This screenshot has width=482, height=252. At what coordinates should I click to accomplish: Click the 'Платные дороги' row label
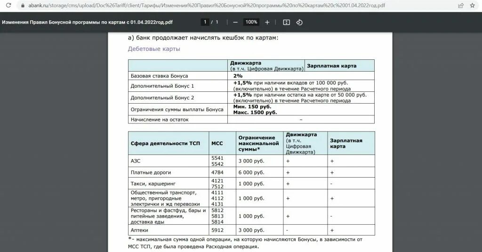(x=151, y=172)
